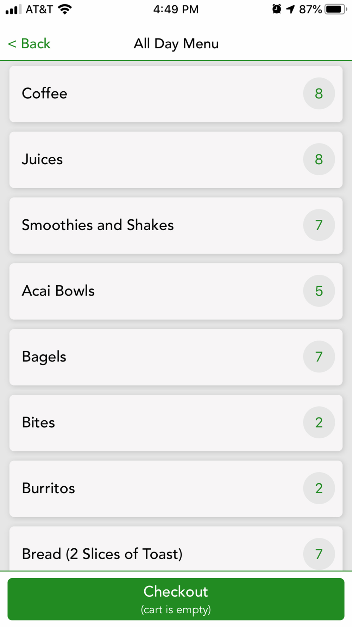Tap the Coffee item count badge
352x627 pixels.
coord(319,93)
